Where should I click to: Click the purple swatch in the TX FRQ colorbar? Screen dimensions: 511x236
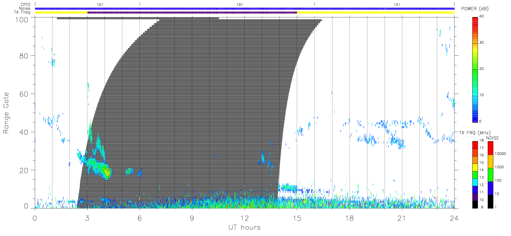[475, 196]
